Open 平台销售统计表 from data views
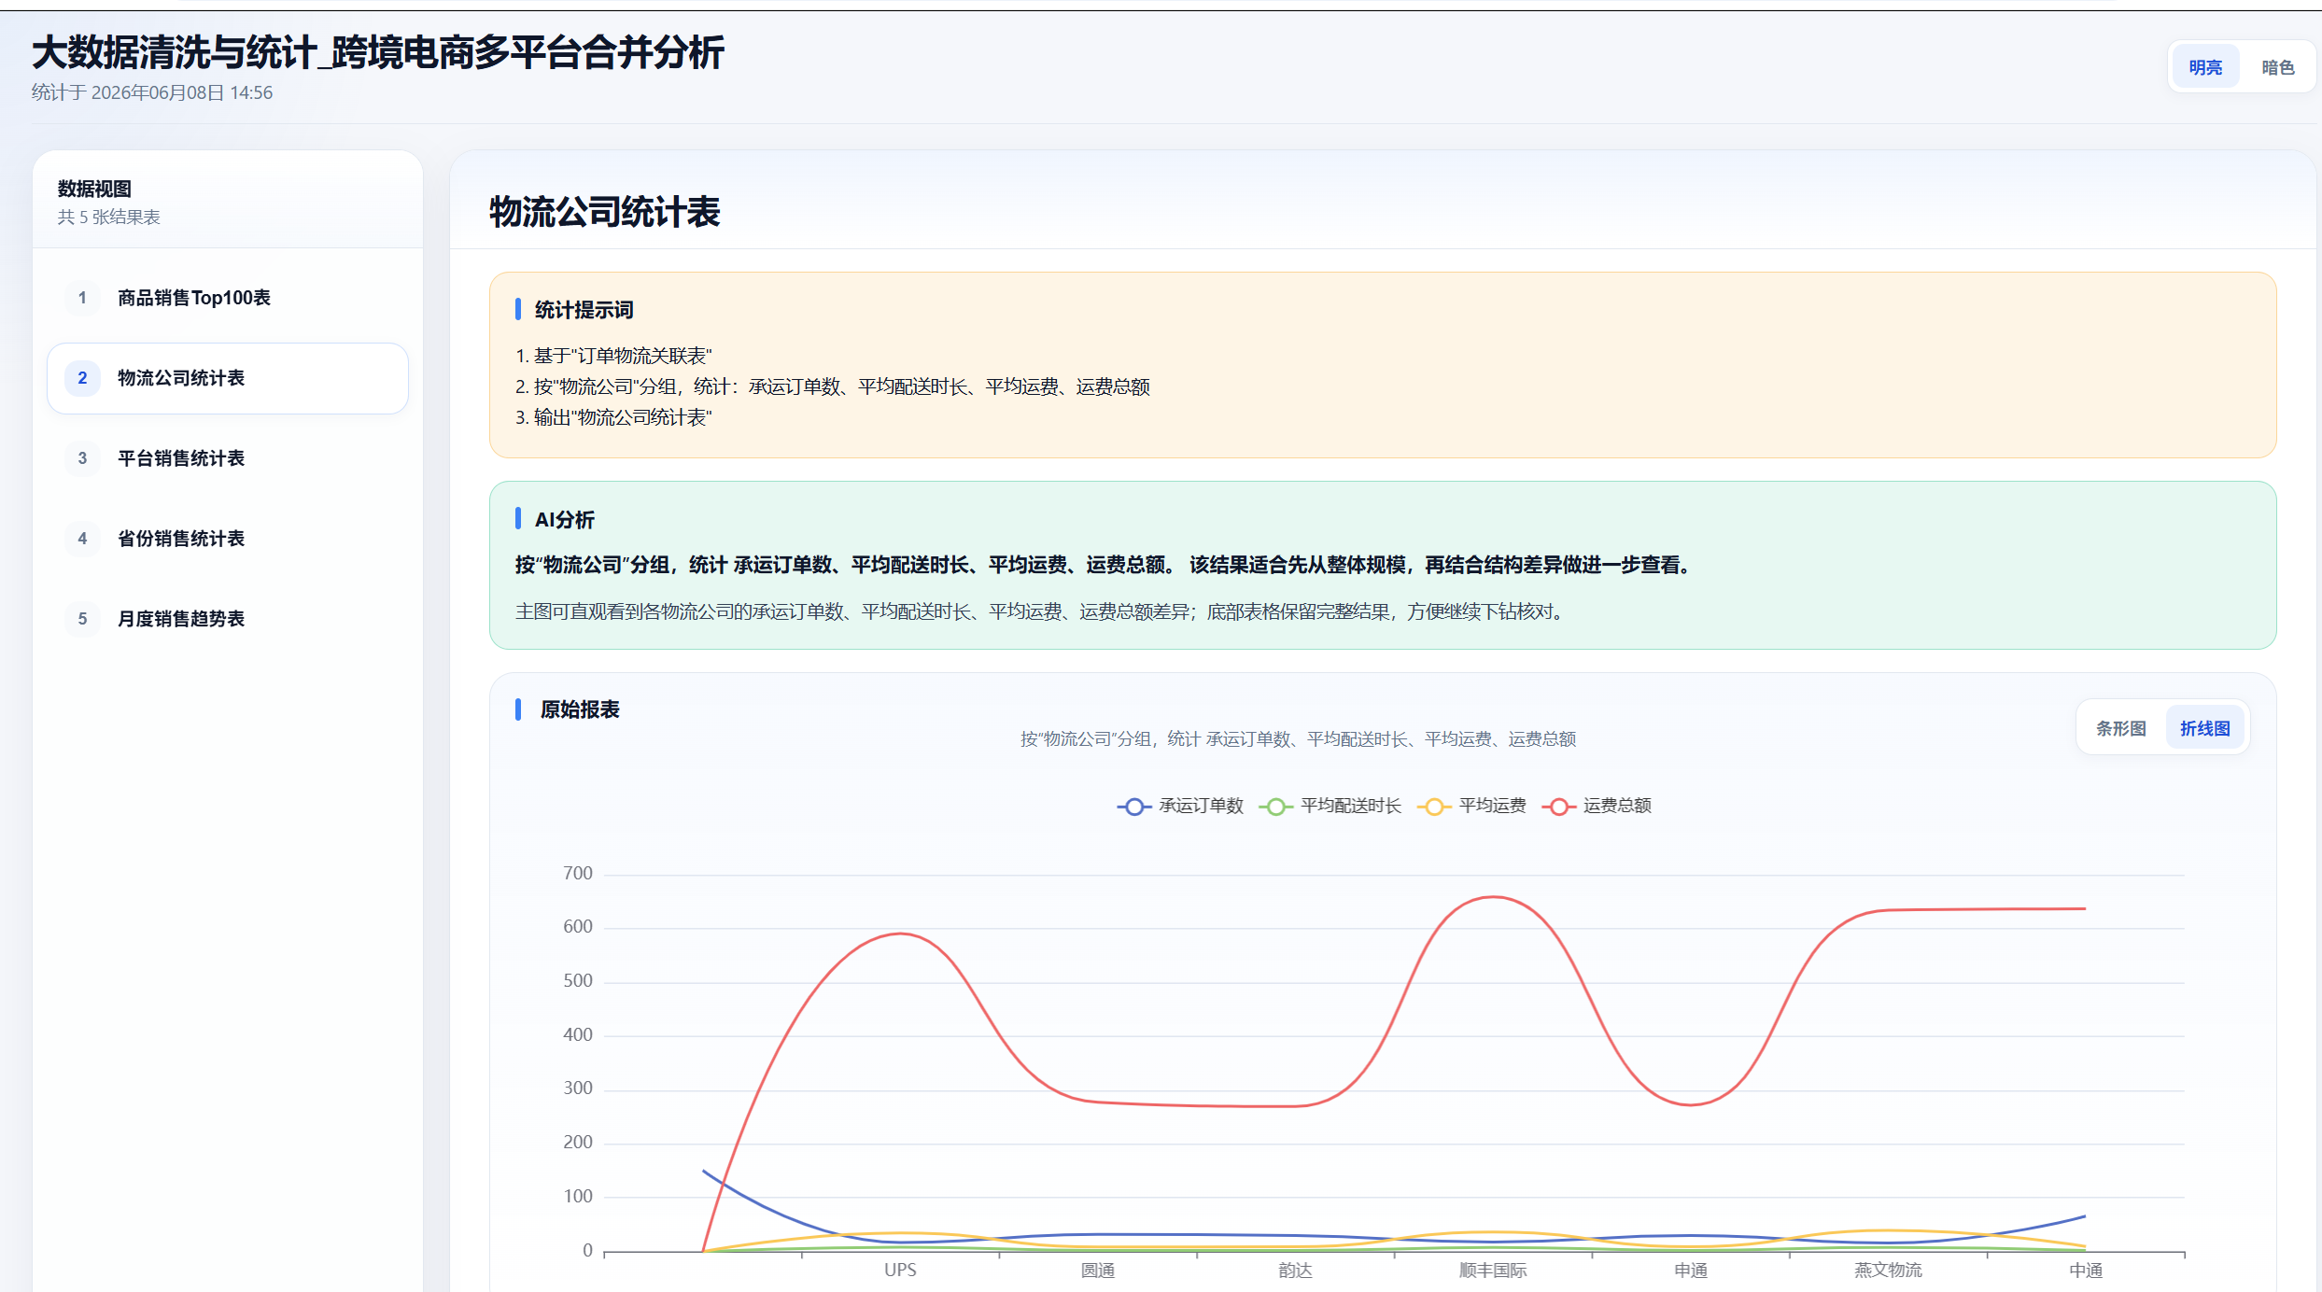This screenshot has height=1292, width=2322. 228,458
